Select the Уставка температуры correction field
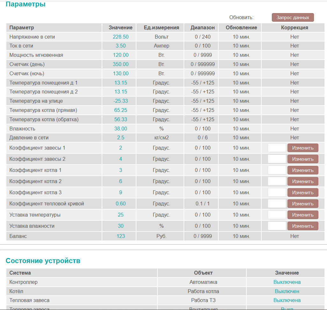The width and height of the screenshot is (327, 310). point(277,215)
